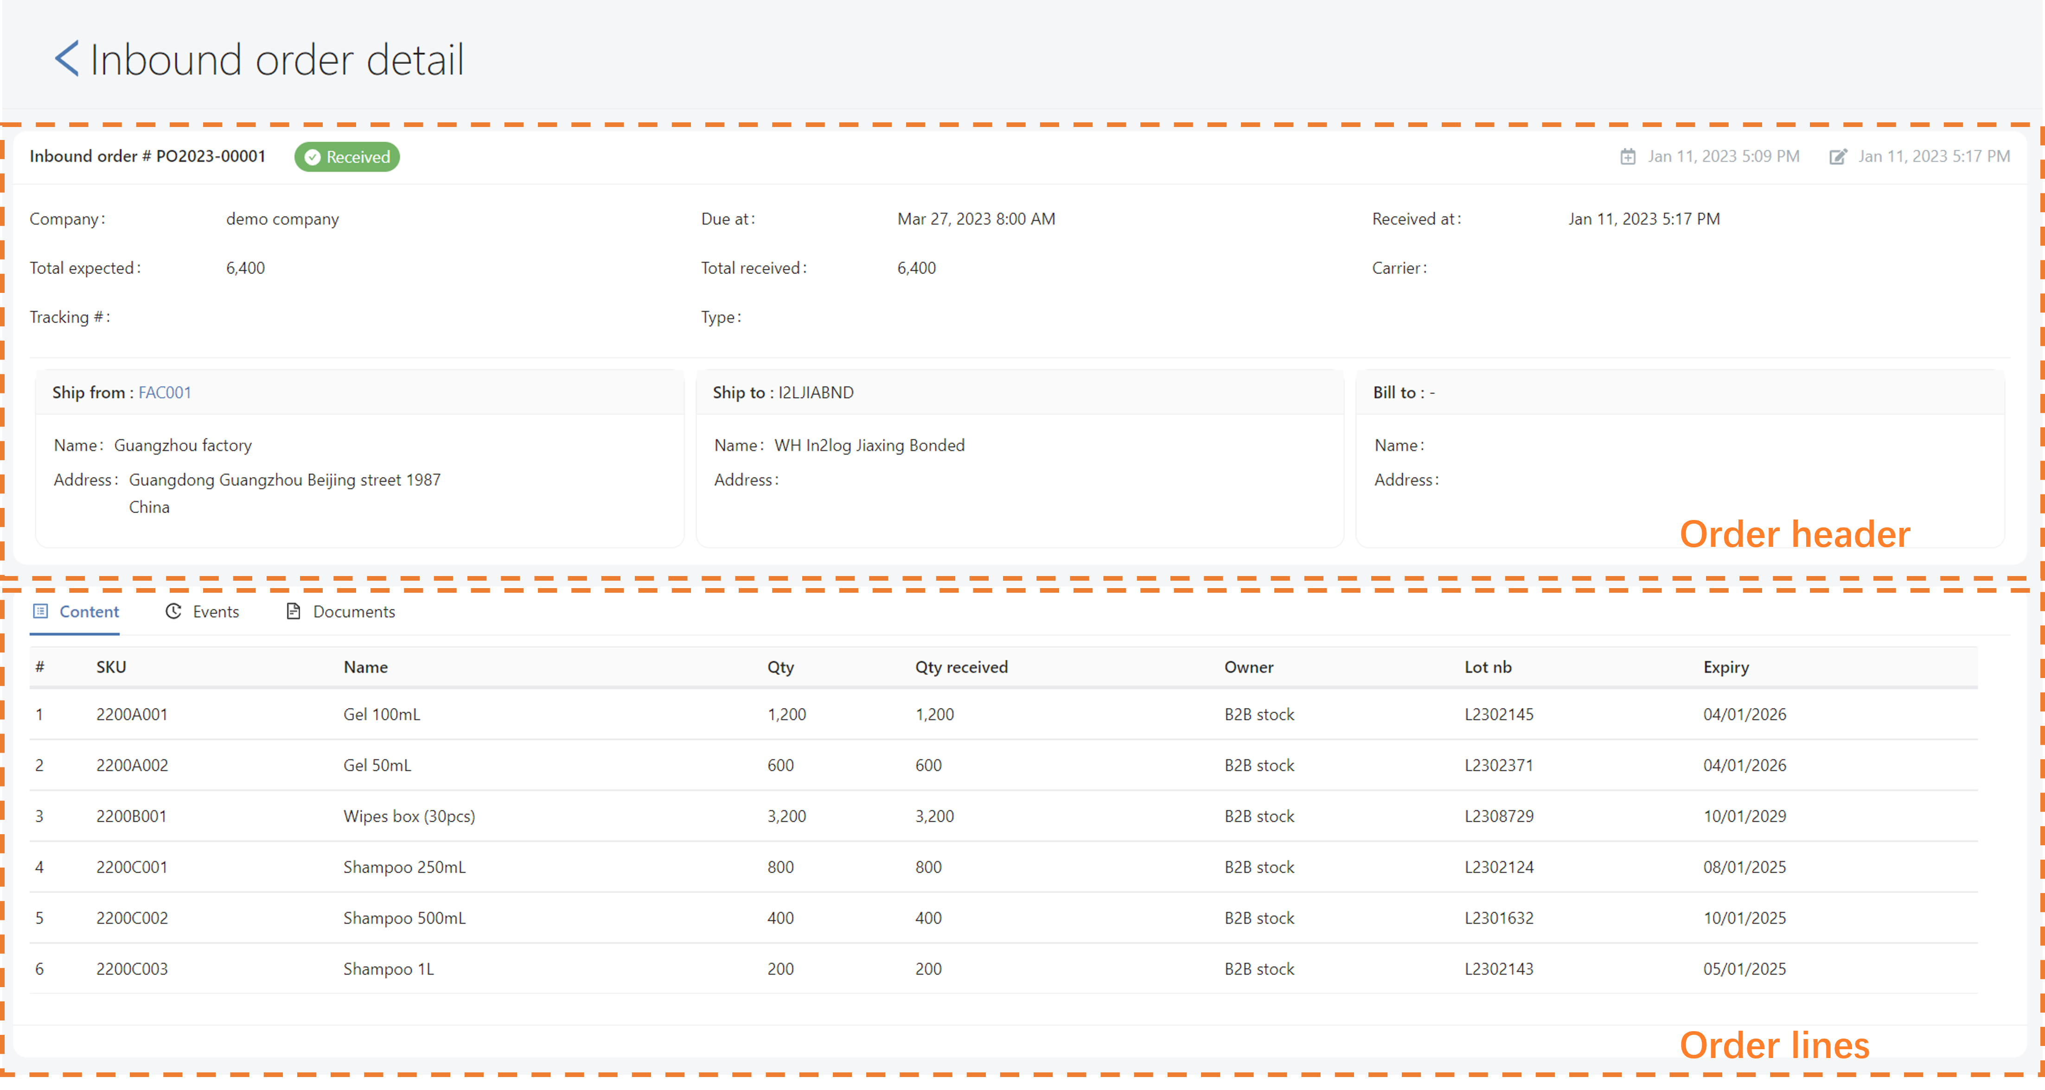Select the Content tab
2045x1090 pixels.
(89, 612)
